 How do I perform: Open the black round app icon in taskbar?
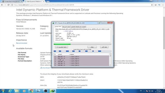46,91
